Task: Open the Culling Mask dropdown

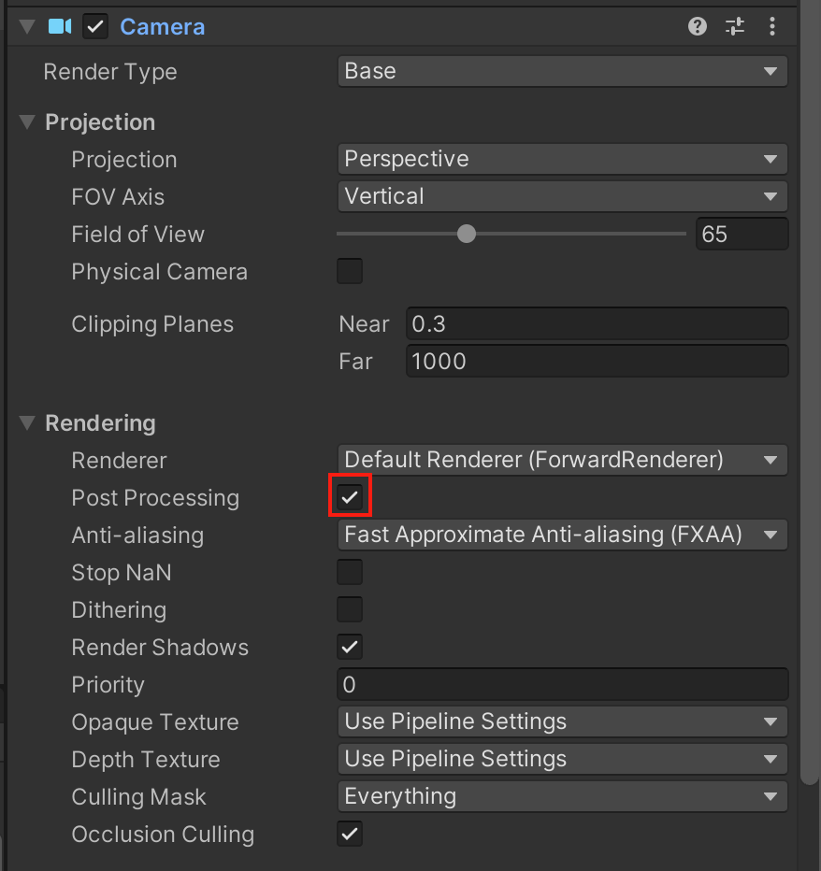Action: pos(562,796)
